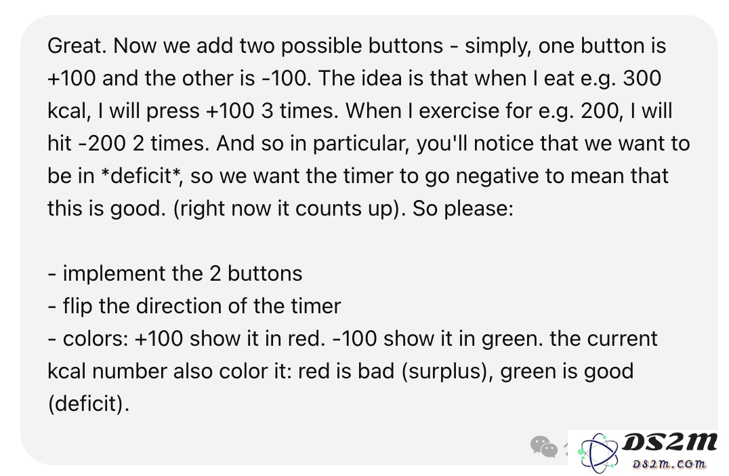Open the ds2m.com link text
This screenshot has width=729, height=476.
(669, 464)
